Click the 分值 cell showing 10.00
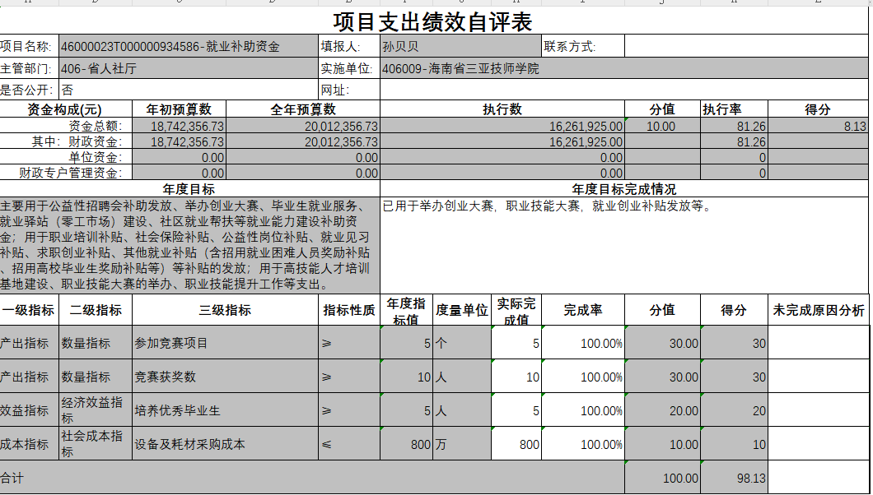Viewport: 873px width, 495px height. [x=662, y=126]
